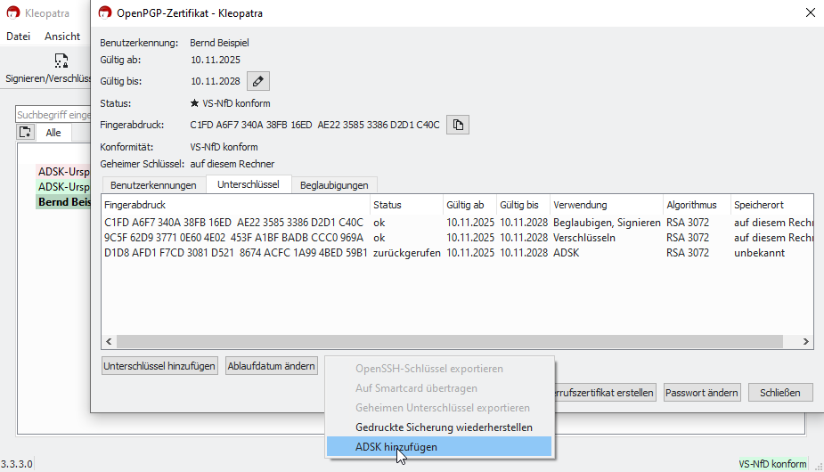The image size is (824, 472).
Task: Sort by the Status column header
Action: pyautogui.click(x=406, y=205)
